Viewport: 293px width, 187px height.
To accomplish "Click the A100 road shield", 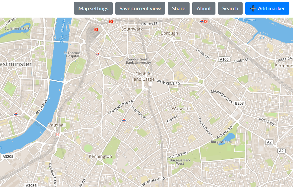I will point(224,59).
